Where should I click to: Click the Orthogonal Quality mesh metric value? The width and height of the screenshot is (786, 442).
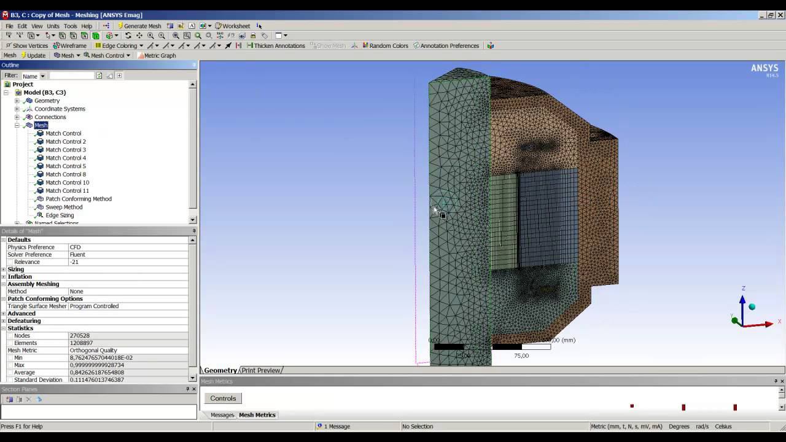click(x=128, y=351)
